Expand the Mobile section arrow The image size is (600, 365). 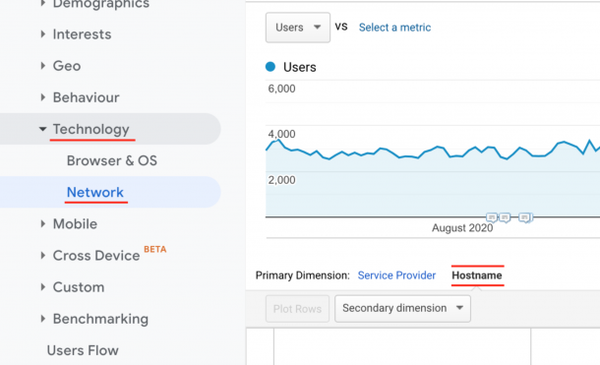(43, 224)
